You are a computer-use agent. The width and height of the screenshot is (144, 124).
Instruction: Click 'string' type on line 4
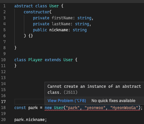click(82, 24)
